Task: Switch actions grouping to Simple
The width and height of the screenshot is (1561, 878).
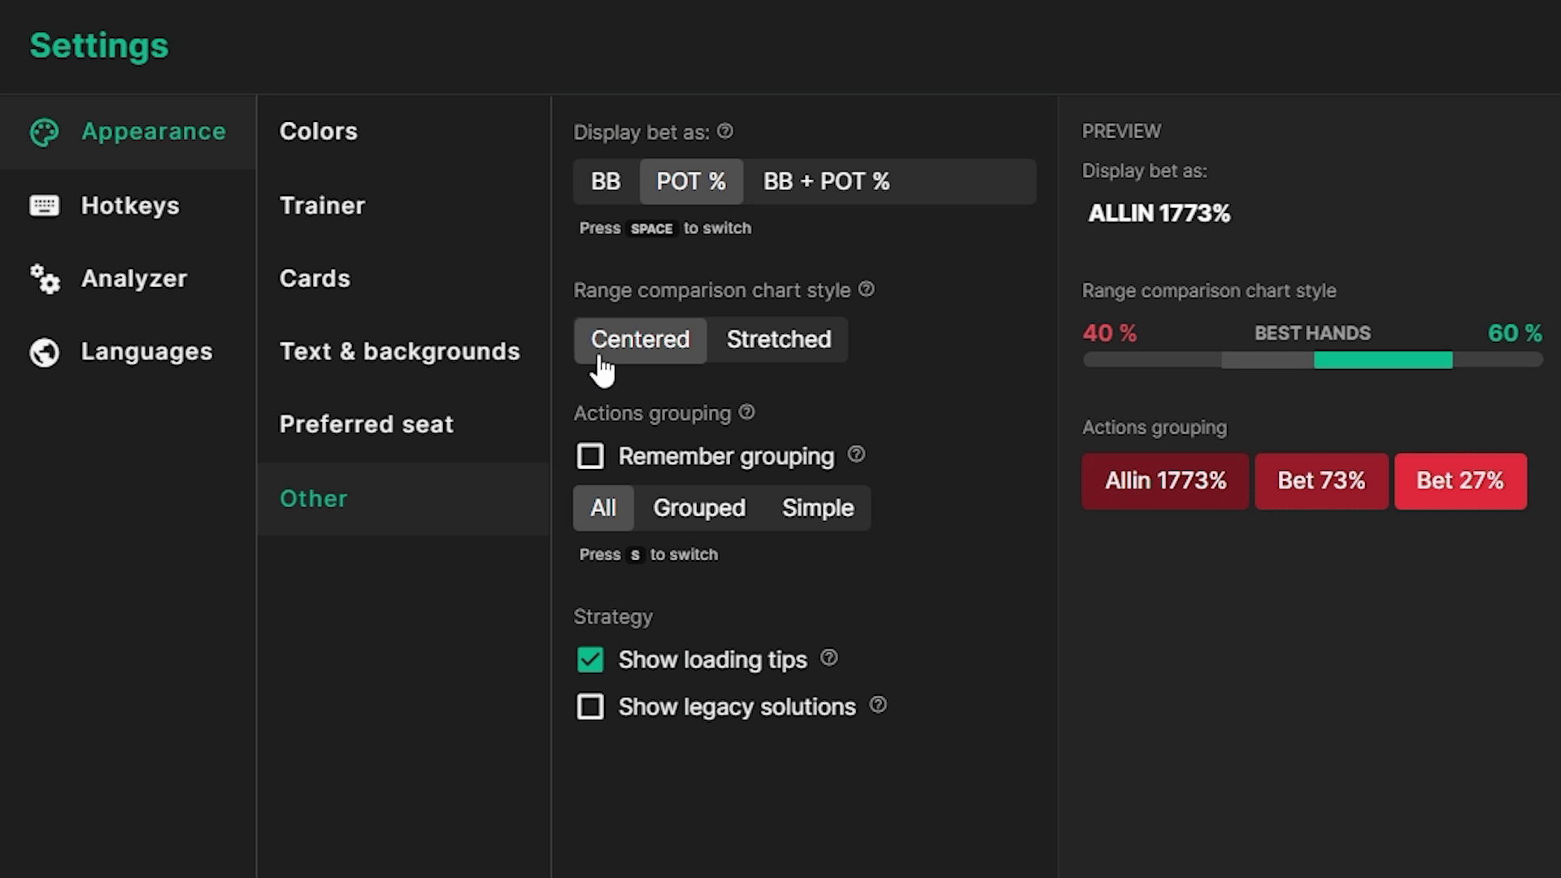Action: coord(818,507)
